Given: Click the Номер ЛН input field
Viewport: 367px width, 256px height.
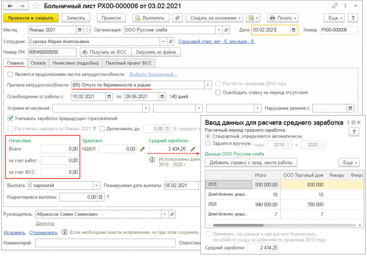Looking at the screenshot, I should (x=52, y=52).
